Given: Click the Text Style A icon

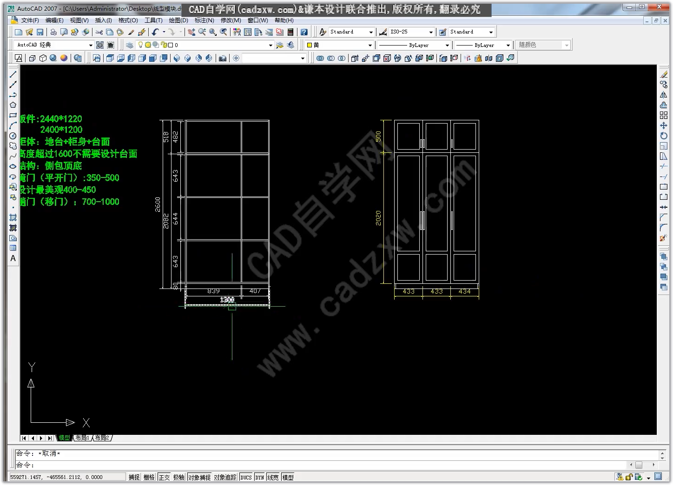Looking at the screenshot, I should click(323, 32).
